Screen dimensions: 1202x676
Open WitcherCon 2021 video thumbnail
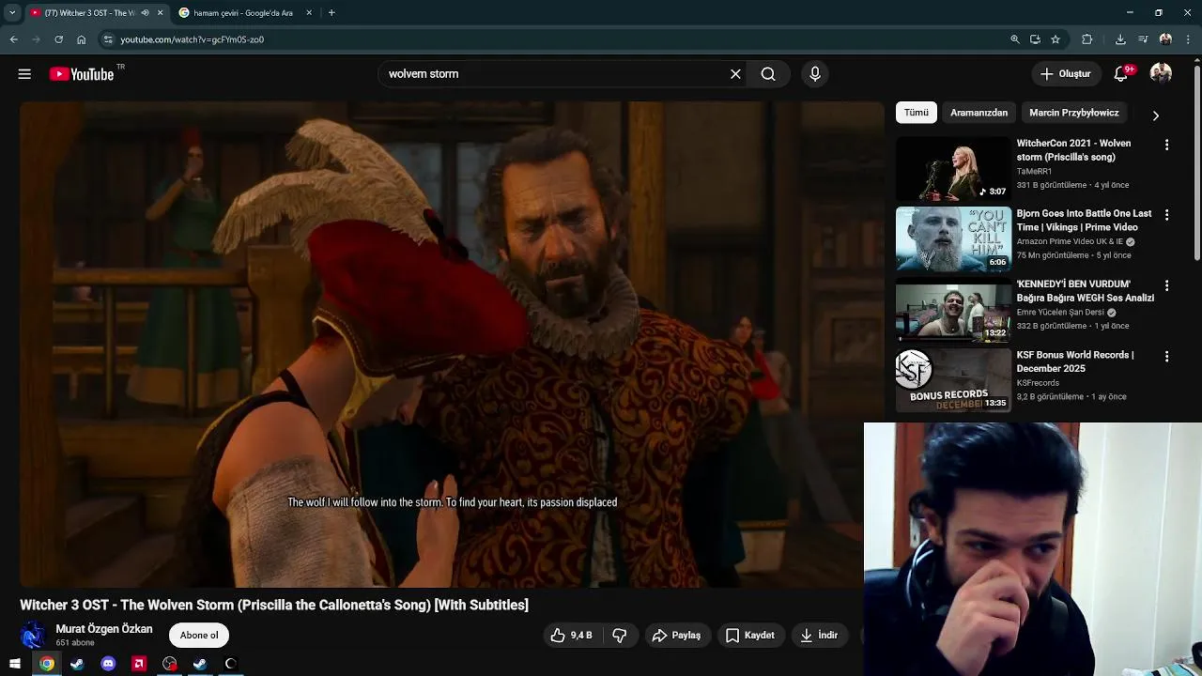[953, 169]
